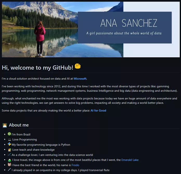This screenshot has height=174, width=181.
Task: Click the dog face emoji near Frodo line
Action: 9,164
